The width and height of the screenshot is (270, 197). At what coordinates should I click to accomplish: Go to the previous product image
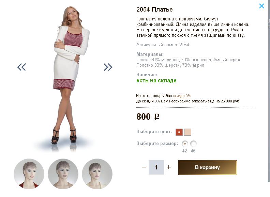click(x=21, y=67)
